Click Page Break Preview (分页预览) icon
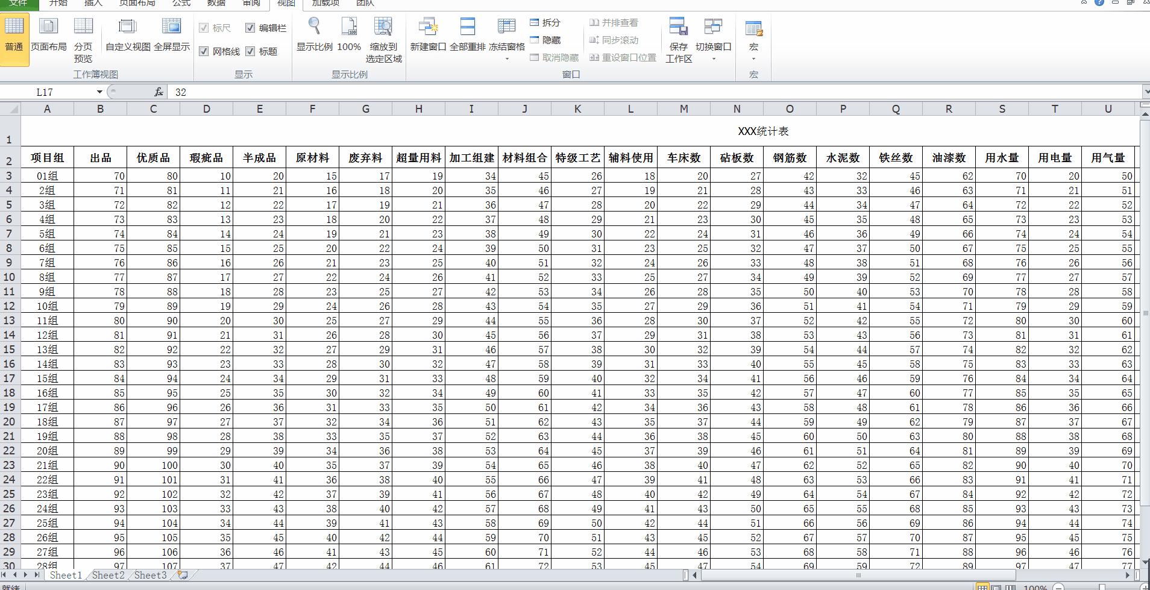 click(x=83, y=37)
